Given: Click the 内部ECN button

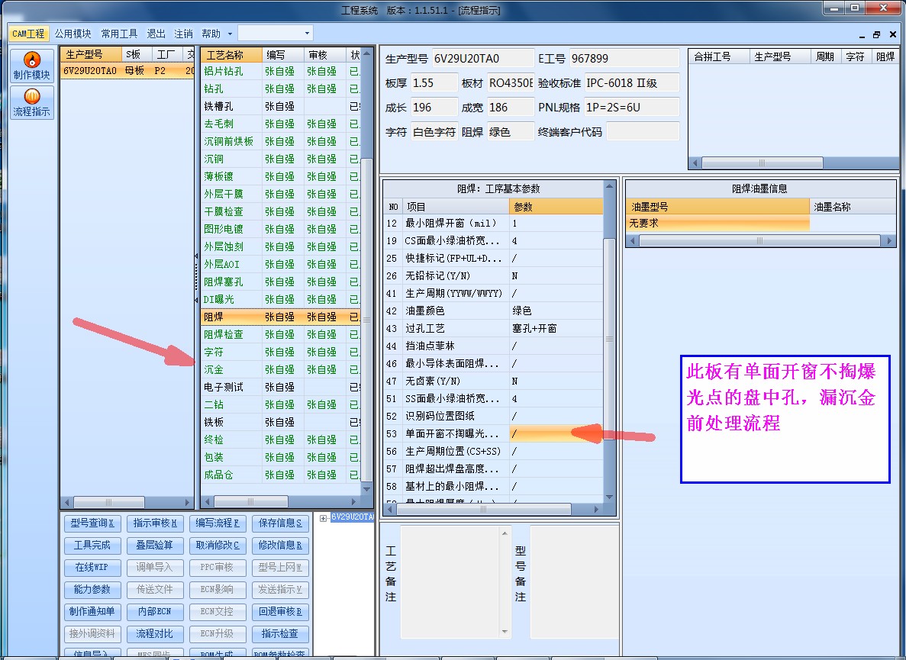Looking at the screenshot, I should pos(155,611).
